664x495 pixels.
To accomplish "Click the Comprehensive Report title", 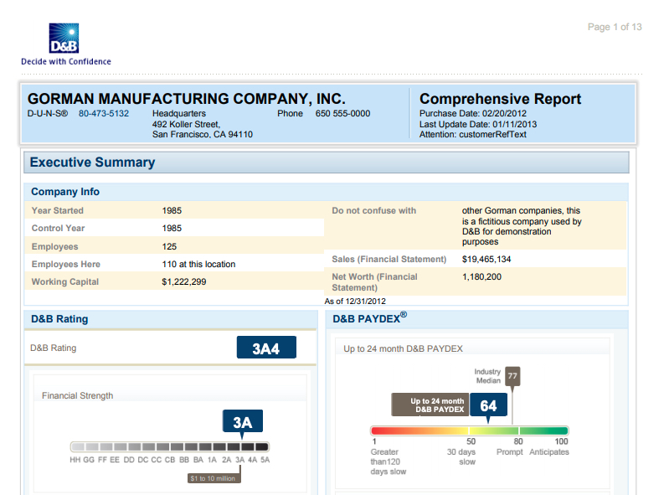I will point(500,99).
